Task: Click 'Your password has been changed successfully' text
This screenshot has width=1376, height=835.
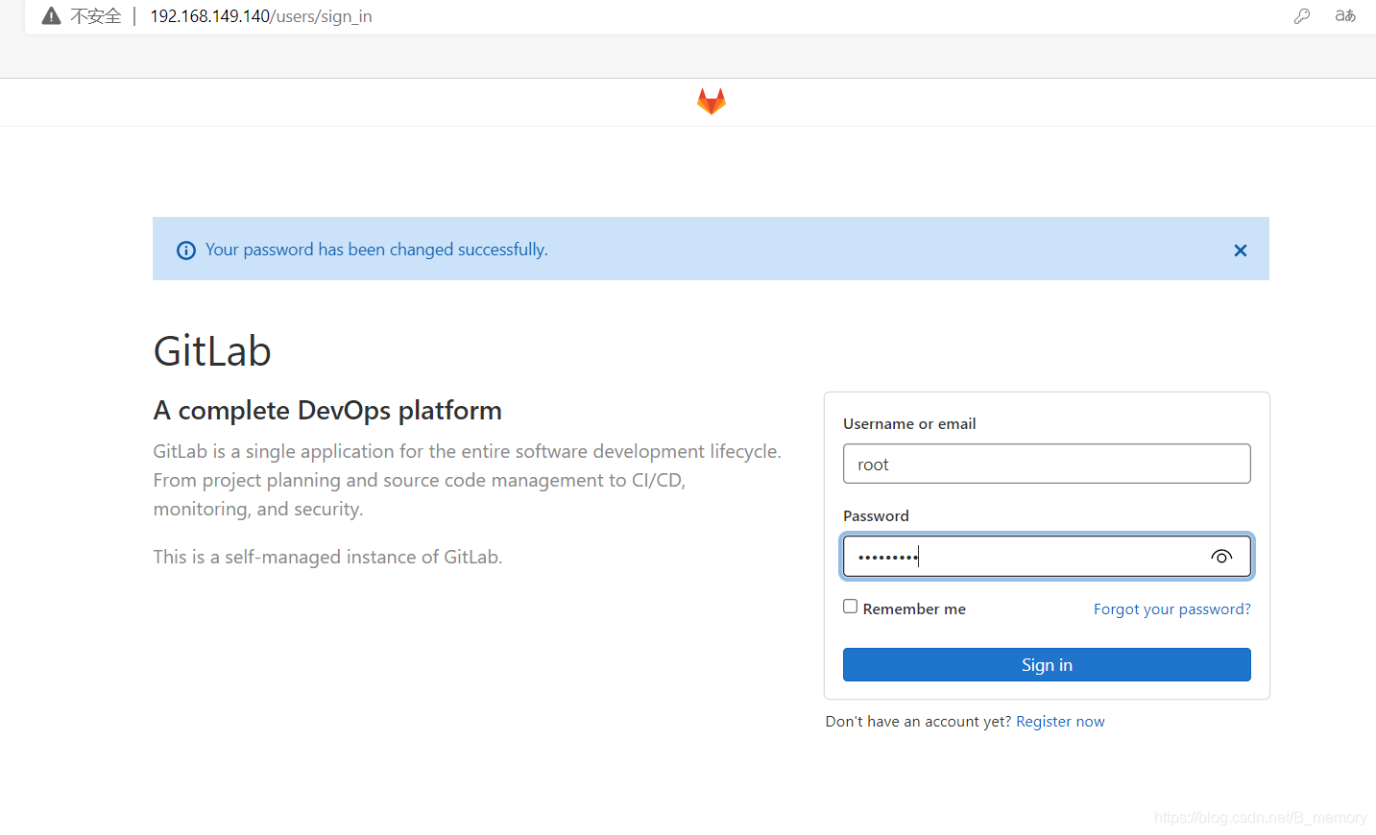Action: point(376,250)
